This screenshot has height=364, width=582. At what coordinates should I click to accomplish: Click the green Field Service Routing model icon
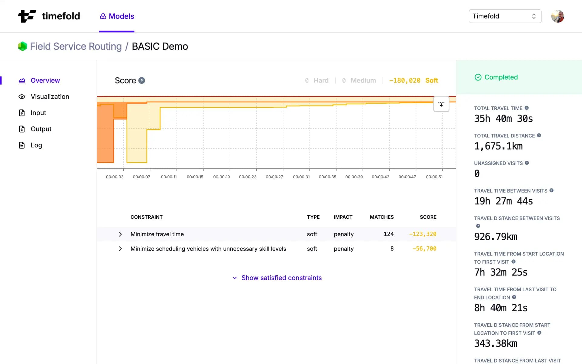(22, 46)
